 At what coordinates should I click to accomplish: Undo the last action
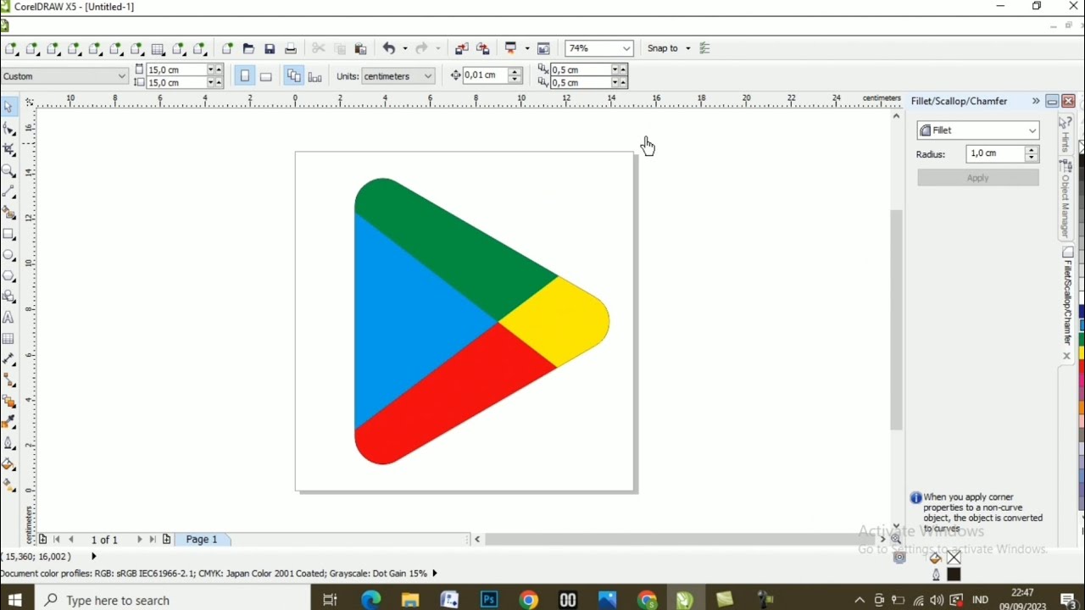[x=389, y=49]
